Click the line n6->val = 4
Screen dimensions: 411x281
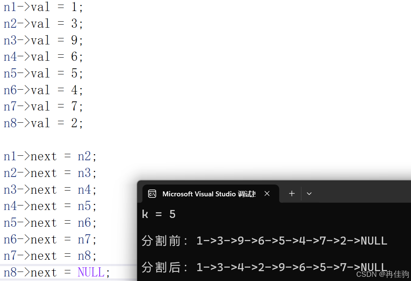[x=43, y=90]
